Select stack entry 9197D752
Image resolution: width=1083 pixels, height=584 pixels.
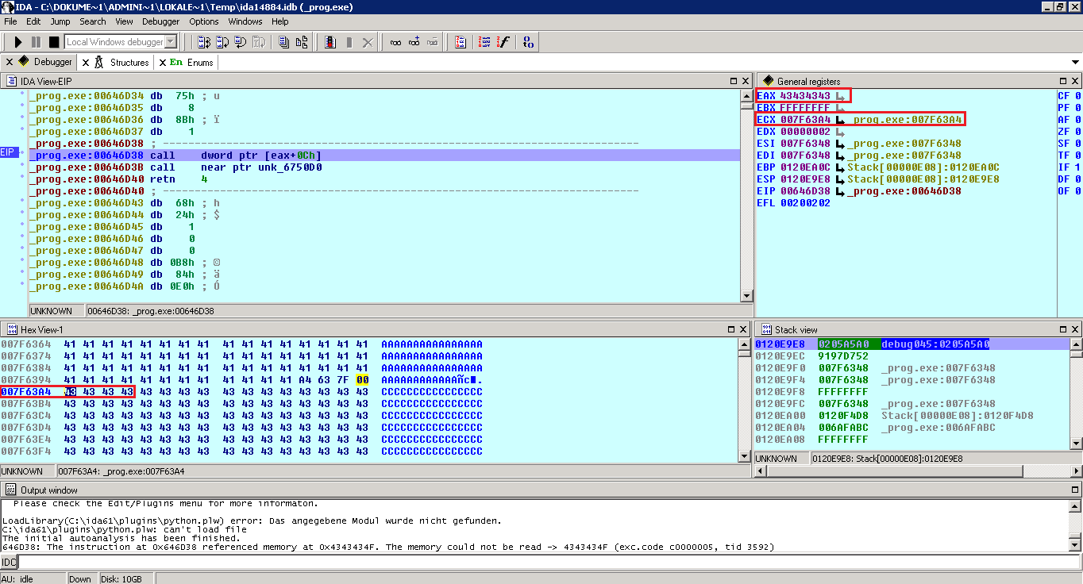pos(843,355)
